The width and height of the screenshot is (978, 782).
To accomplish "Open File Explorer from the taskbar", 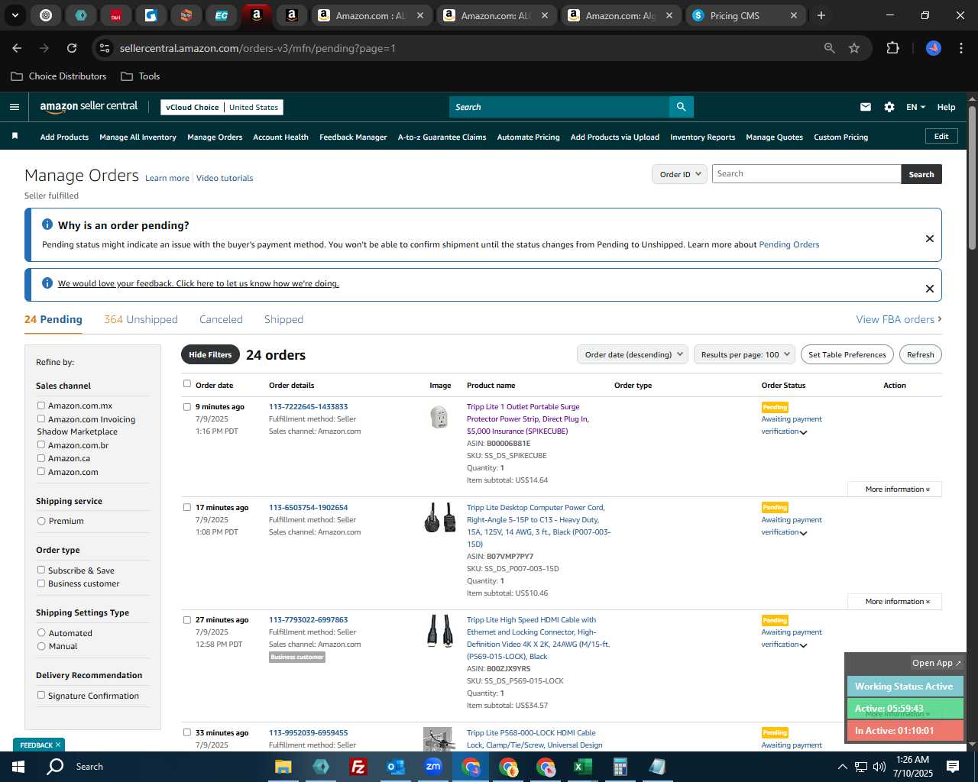I will pos(283,767).
